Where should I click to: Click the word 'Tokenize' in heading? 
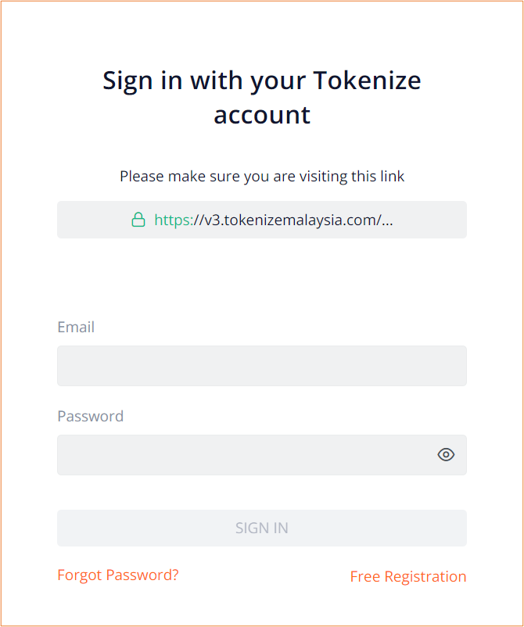(367, 81)
